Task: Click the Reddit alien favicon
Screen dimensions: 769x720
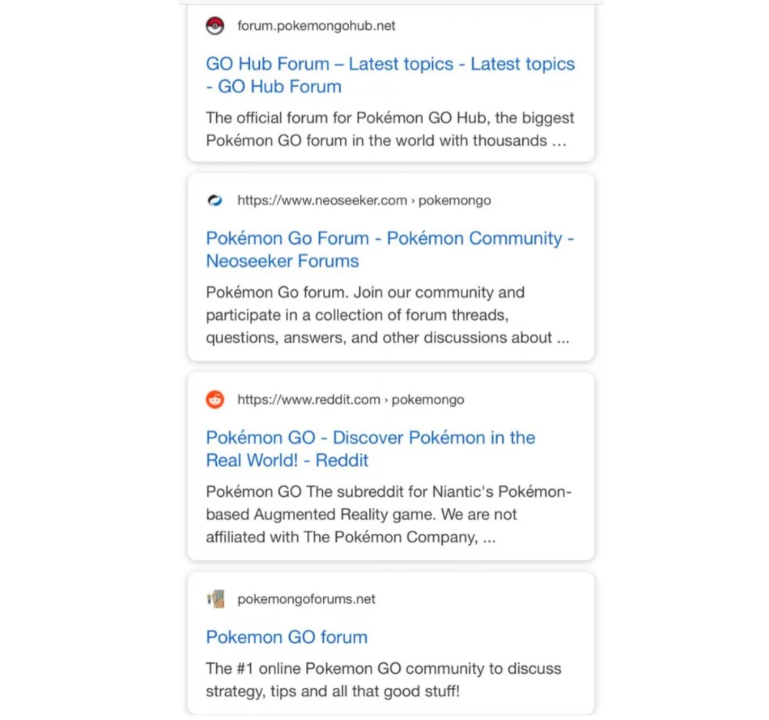Action: [215, 400]
